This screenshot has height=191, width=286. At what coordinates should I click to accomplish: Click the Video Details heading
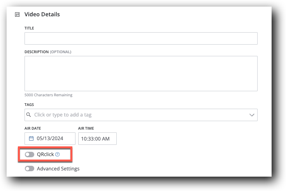coord(42,15)
